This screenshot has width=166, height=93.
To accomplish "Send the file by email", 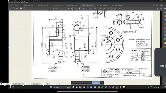I will pyautogui.click(x=161, y=9).
